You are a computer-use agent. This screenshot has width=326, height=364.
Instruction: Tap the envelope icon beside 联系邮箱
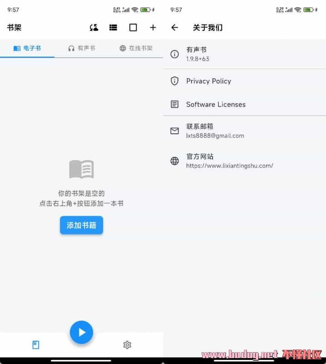click(x=174, y=131)
